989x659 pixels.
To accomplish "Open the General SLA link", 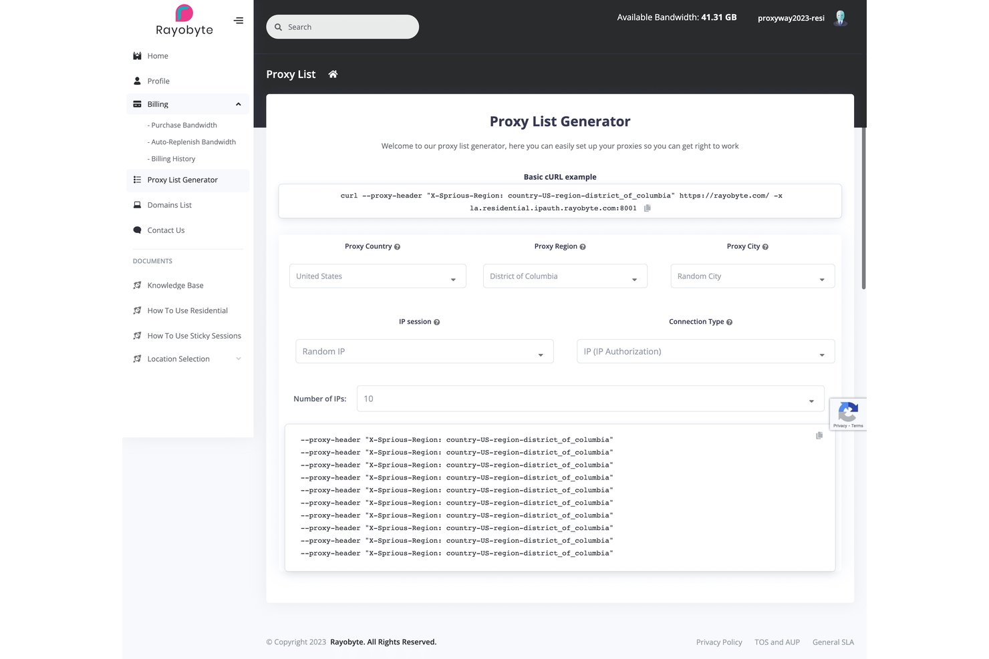I will pyautogui.click(x=833, y=642).
